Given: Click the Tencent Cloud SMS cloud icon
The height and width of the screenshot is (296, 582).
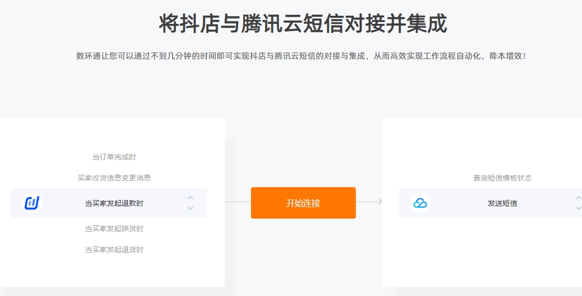Looking at the screenshot, I should click(420, 203).
